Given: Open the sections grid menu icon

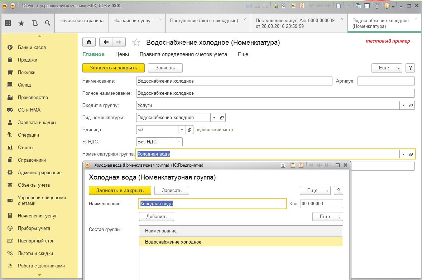Looking at the screenshot, I should coord(8,23).
